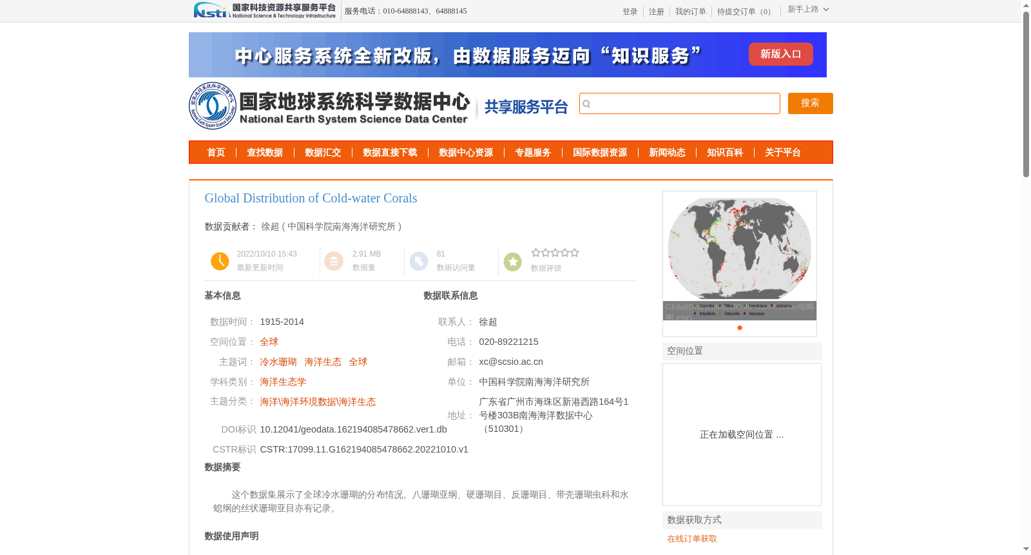Click the scrollbar down arrow

pyautogui.click(x=1026, y=549)
